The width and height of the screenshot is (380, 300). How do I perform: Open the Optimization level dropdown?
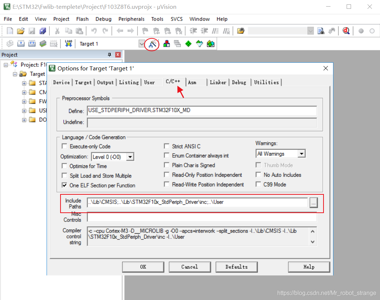click(x=130, y=157)
